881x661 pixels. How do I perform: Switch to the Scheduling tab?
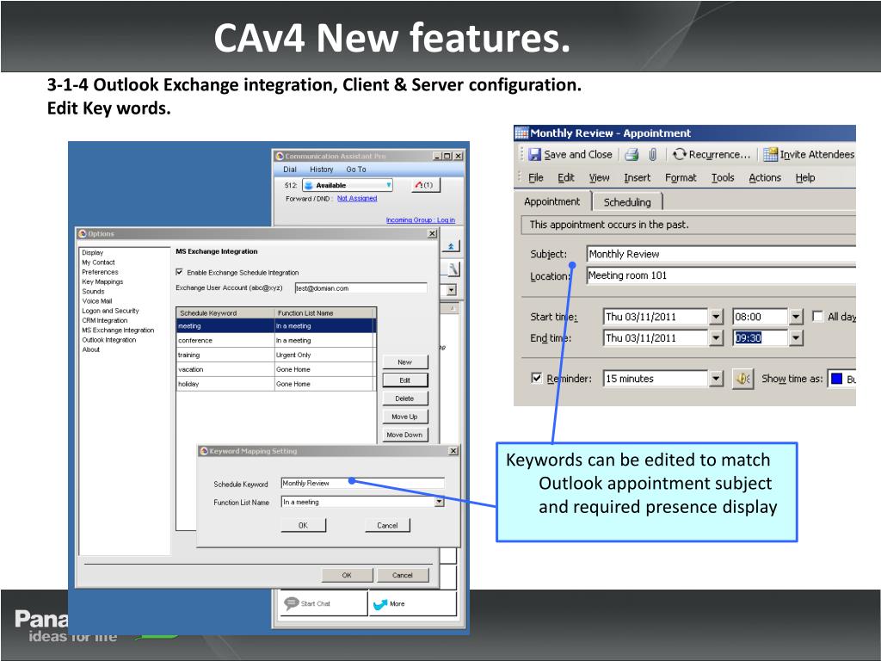click(627, 201)
